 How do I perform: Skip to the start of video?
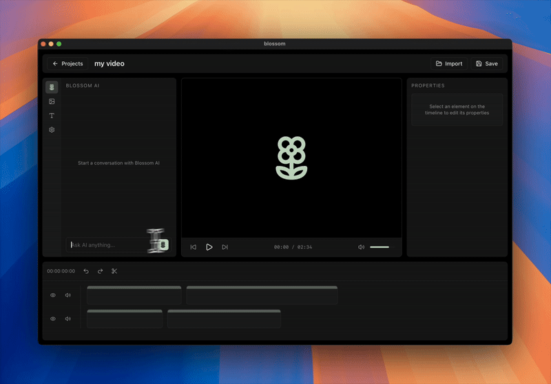(x=194, y=247)
